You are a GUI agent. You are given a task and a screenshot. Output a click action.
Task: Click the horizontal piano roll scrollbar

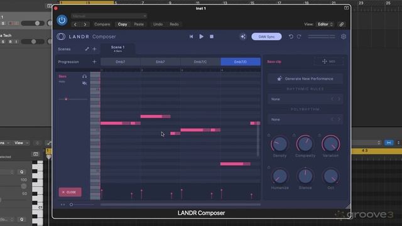[x=180, y=205]
